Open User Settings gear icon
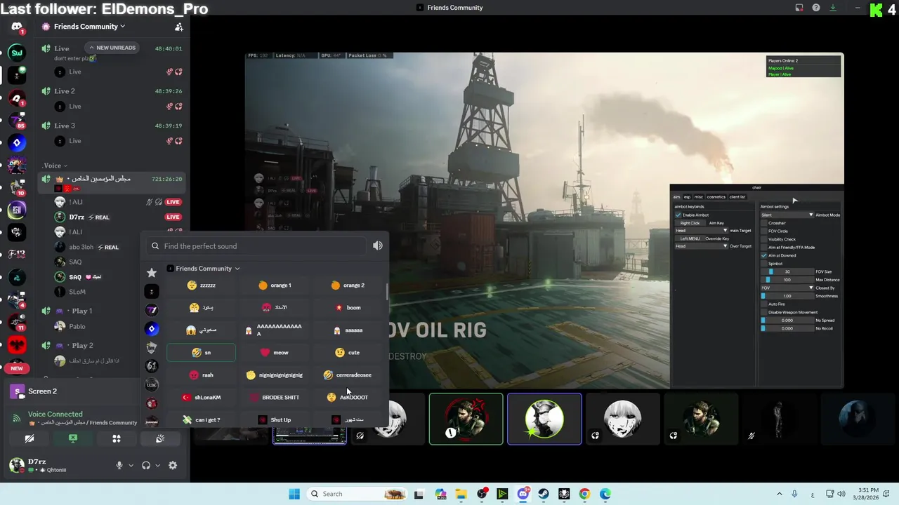 tap(173, 465)
